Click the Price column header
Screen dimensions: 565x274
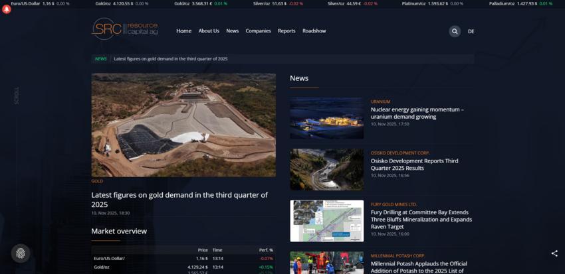[203, 250]
